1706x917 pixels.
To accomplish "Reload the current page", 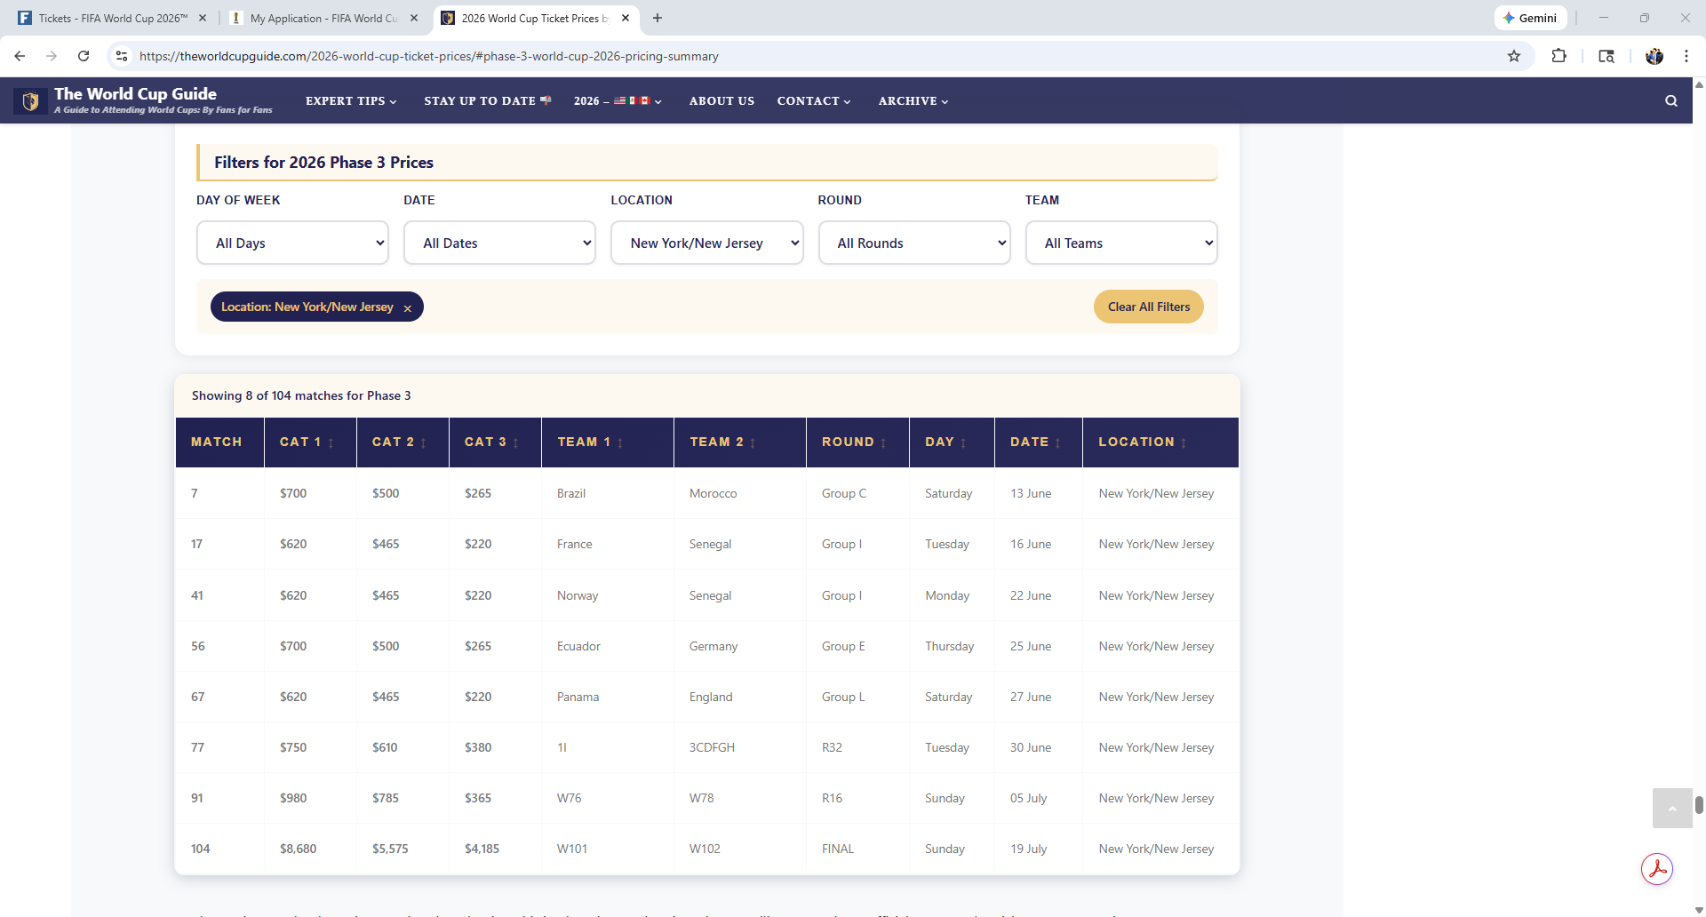I will [x=84, y=56].
